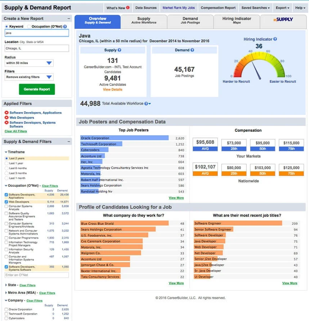Click the keyword input field containing java

coord(37,33)
